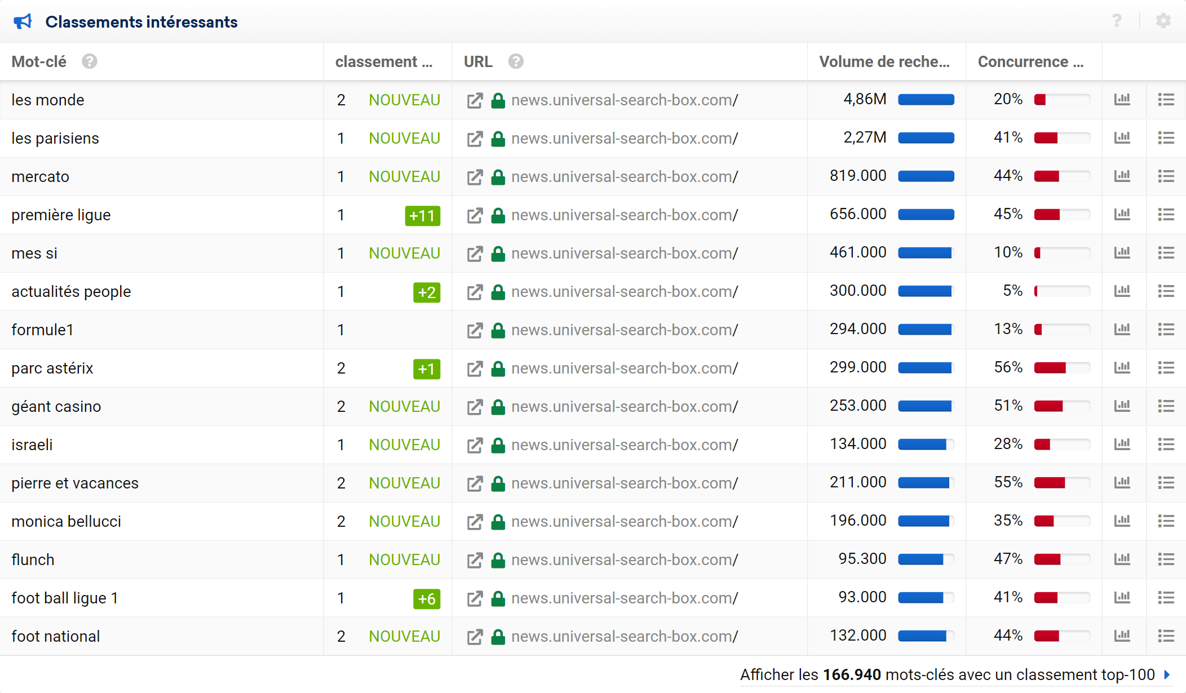Open external link icon for formule1
Screen dimensions: 1186x693
pyautogui.click(x=475, y=330)
